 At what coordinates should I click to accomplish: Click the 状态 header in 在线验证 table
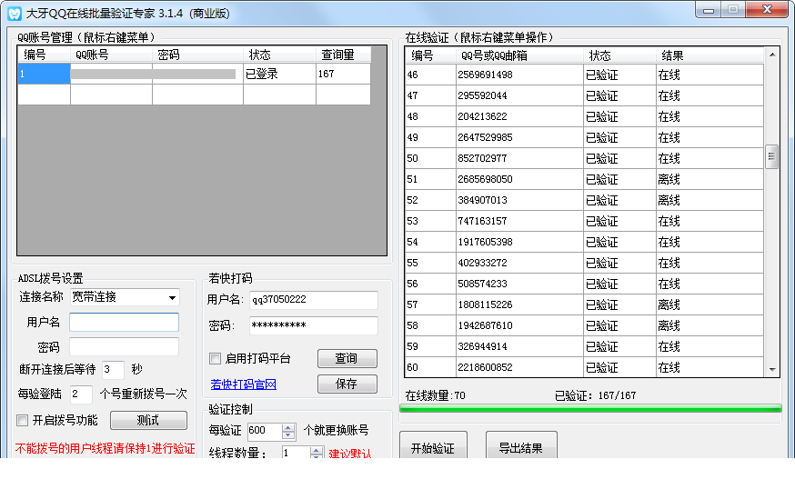619,55
